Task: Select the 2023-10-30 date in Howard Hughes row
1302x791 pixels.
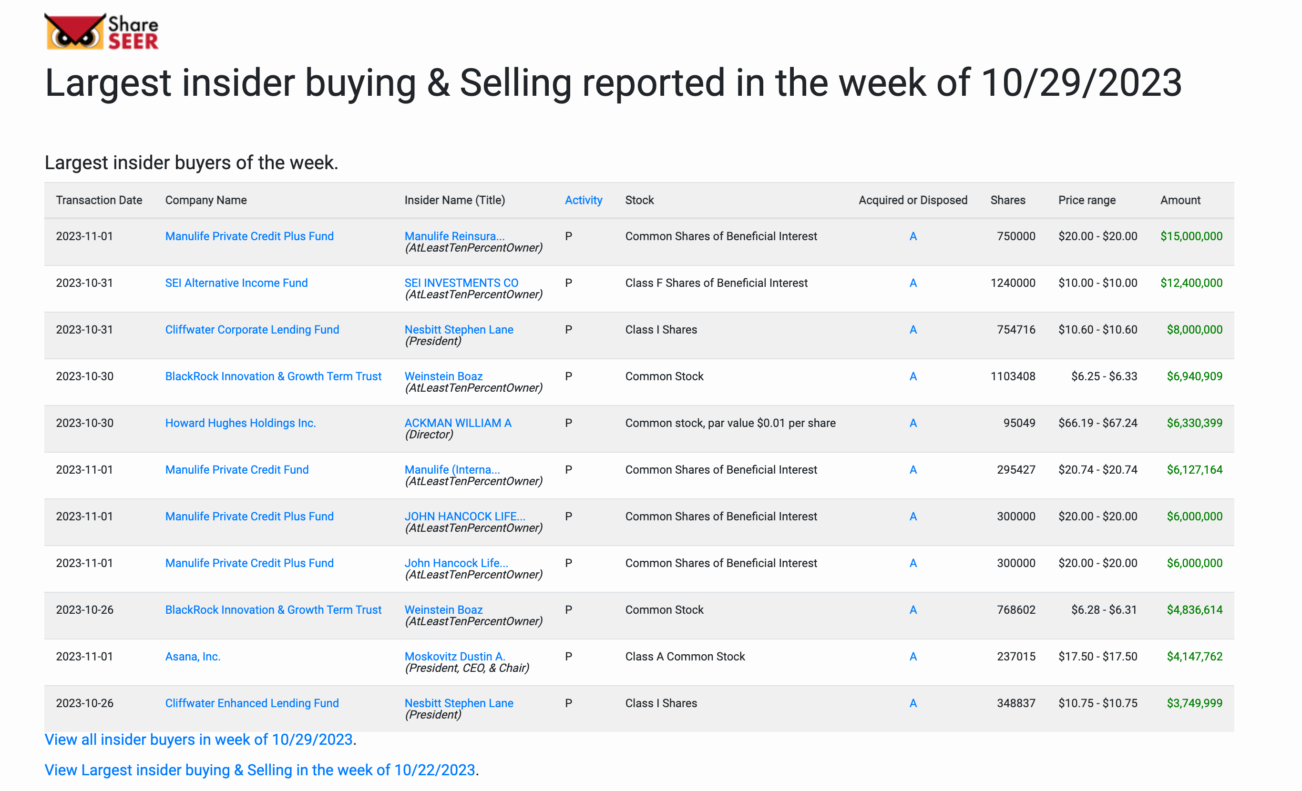Action: coord(84,423)
